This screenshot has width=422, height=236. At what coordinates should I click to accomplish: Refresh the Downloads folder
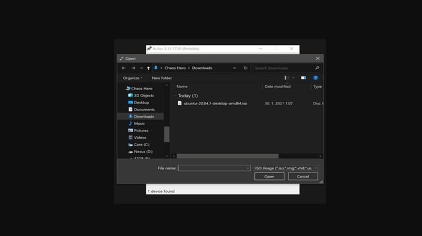point(245,68)
